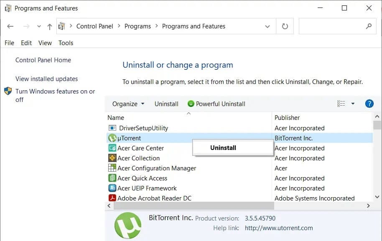Open the recent locations chevron
382x241 pixels.
click(x=39, y=26)
